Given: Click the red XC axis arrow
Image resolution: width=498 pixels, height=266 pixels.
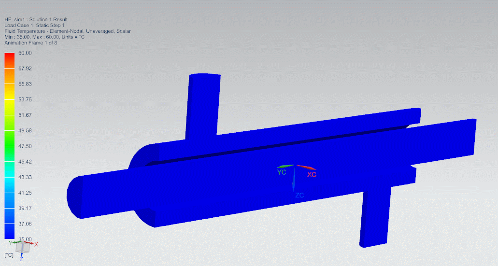Looking at the screenshot, I should (306, 168).
